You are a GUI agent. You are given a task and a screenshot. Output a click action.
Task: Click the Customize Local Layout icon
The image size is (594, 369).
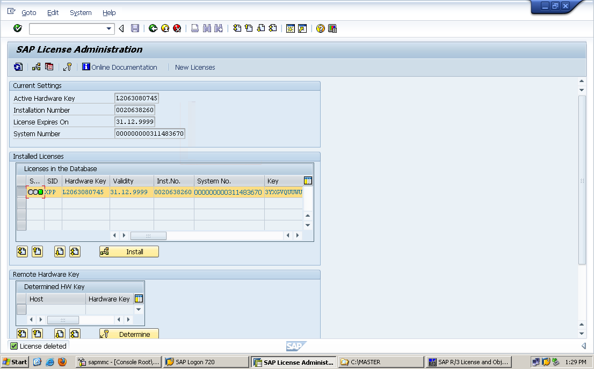[x=332, y=28]
